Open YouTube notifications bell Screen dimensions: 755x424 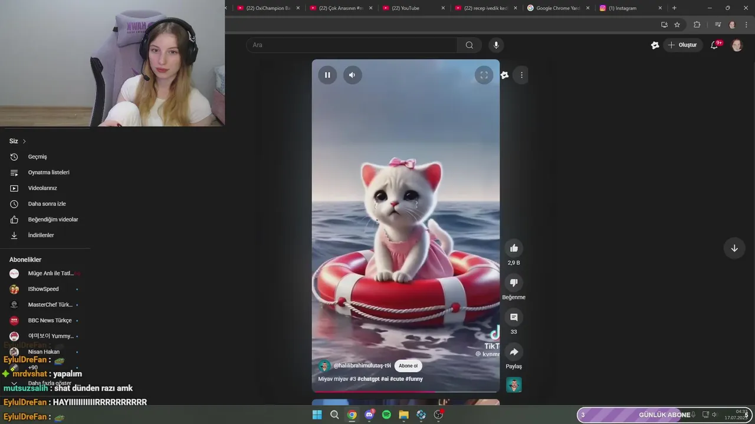(x=714, y=45)
